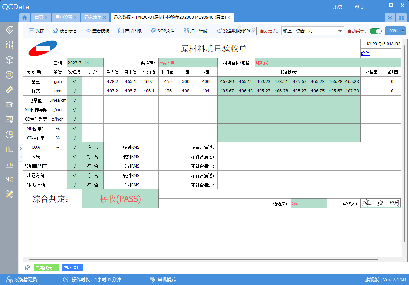Click the pin icon at bottom left

point(27,268)
